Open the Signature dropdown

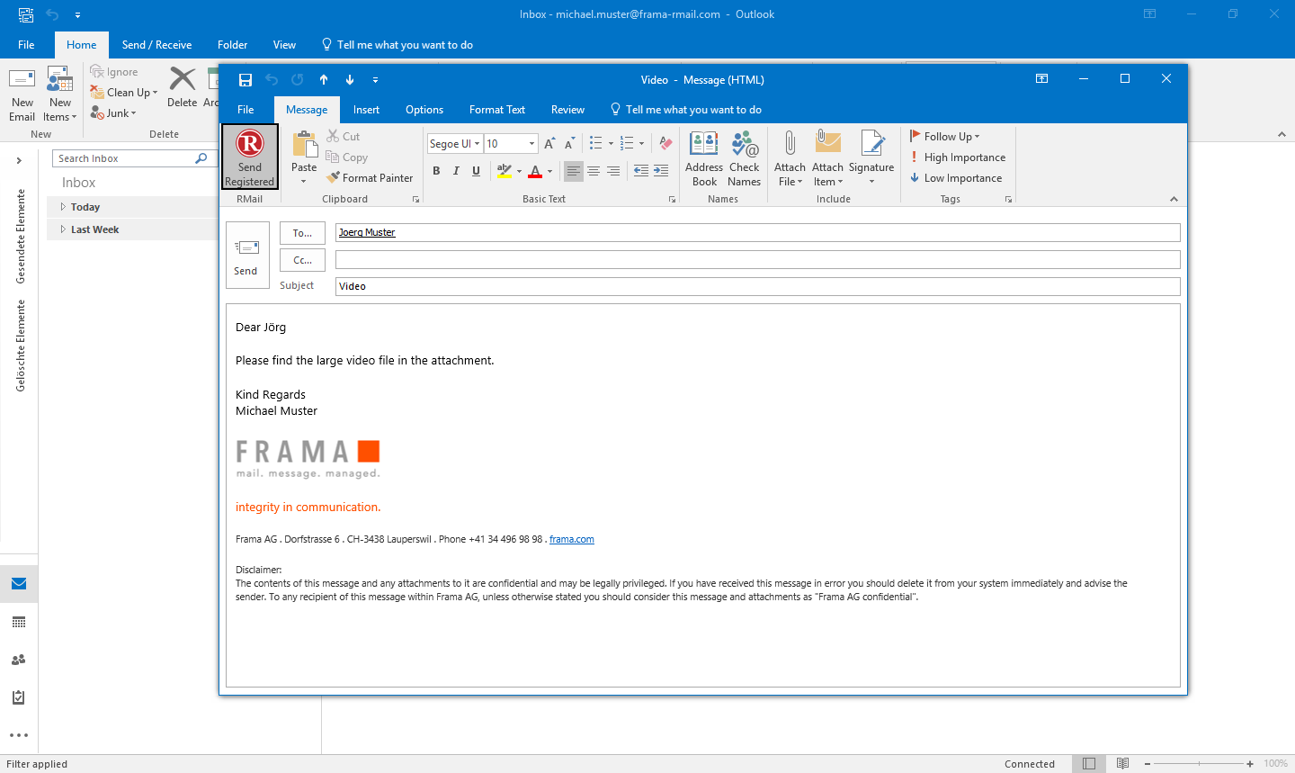tap(871, 158)
